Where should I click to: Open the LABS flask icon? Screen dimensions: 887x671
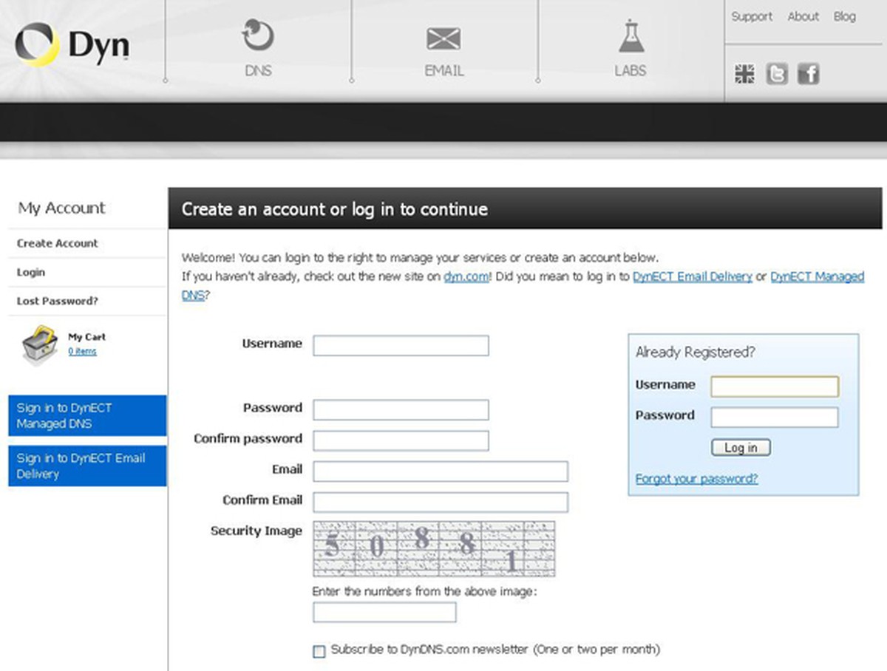[x=631, y=37]
